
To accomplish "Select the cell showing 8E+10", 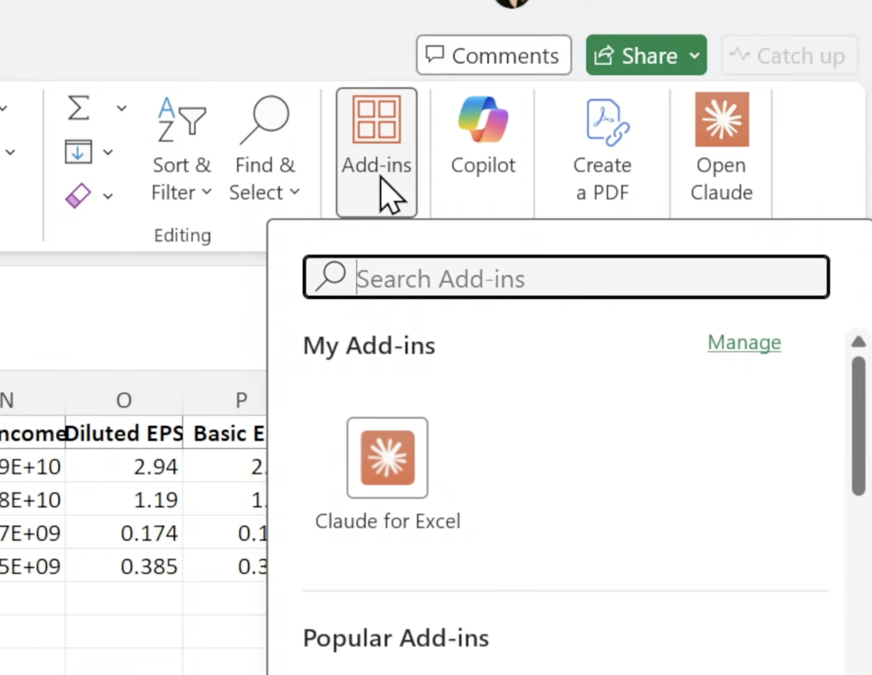I will 32,499.
